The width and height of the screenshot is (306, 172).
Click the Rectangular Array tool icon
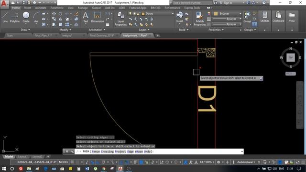click(x=67, y=24)
